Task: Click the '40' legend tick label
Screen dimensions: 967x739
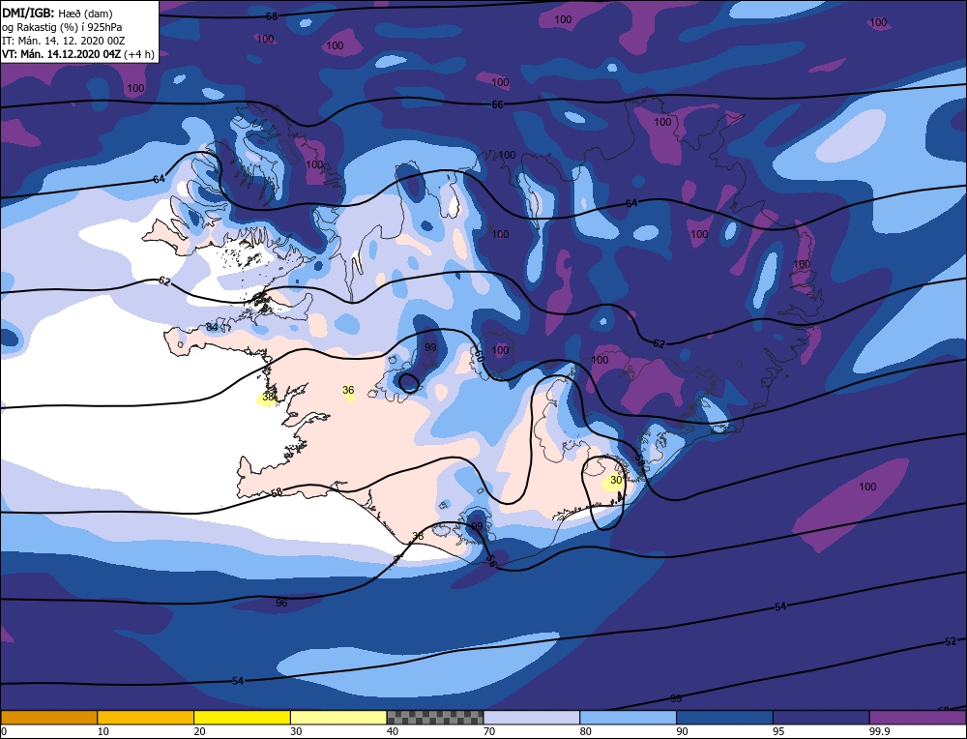Action: [x=393, y=732]
